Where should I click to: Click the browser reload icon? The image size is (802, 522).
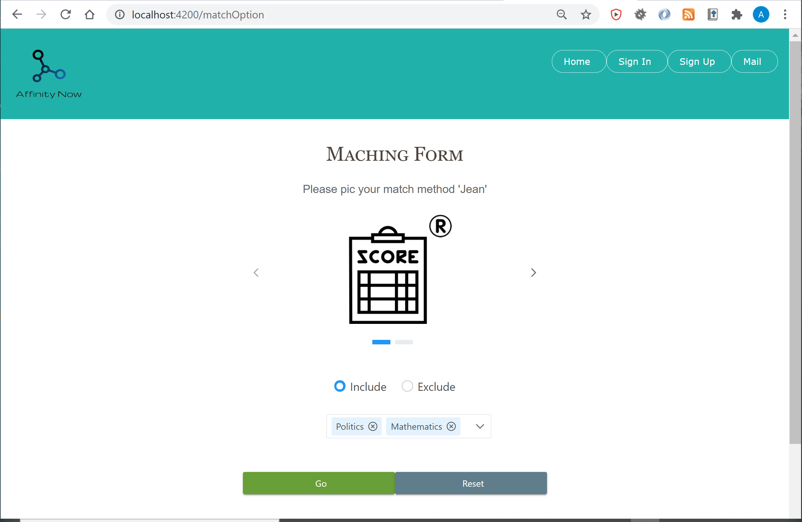(x=65, y=14)
